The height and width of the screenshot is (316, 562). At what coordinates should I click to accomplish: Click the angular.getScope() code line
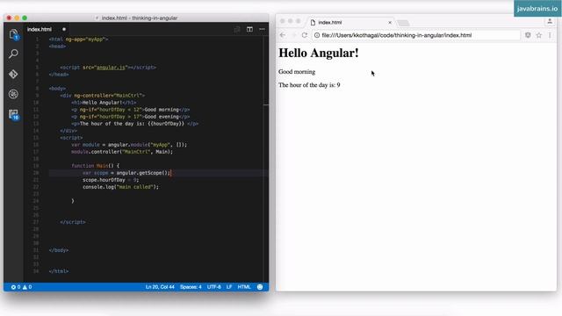(126, 173)
